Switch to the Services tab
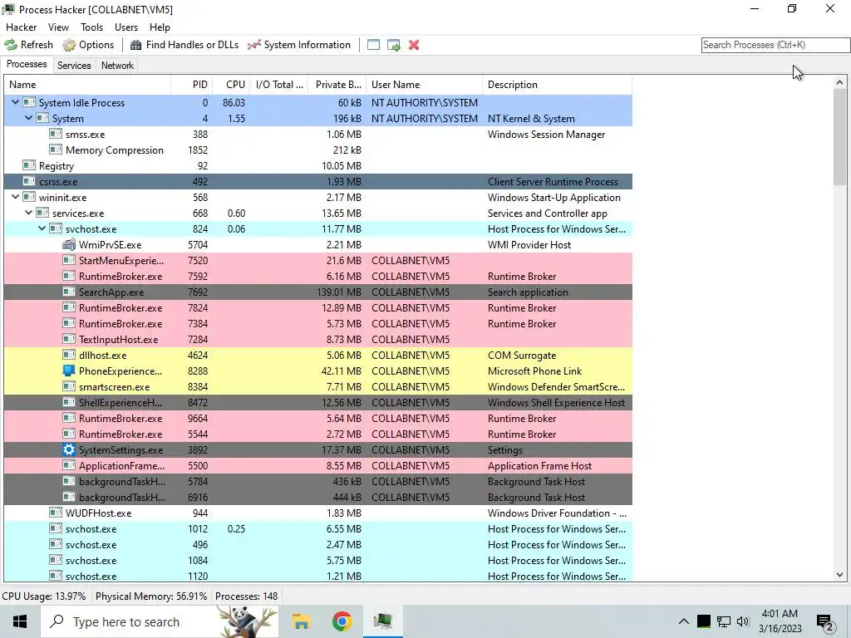This screenshot has width=851, height=638. (x=74, y=66)
